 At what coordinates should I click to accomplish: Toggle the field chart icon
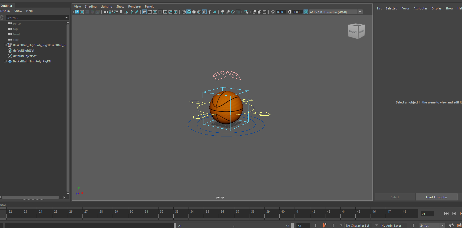165,12
